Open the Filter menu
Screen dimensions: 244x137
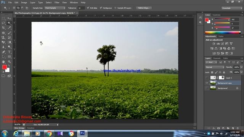coord(57,3)
